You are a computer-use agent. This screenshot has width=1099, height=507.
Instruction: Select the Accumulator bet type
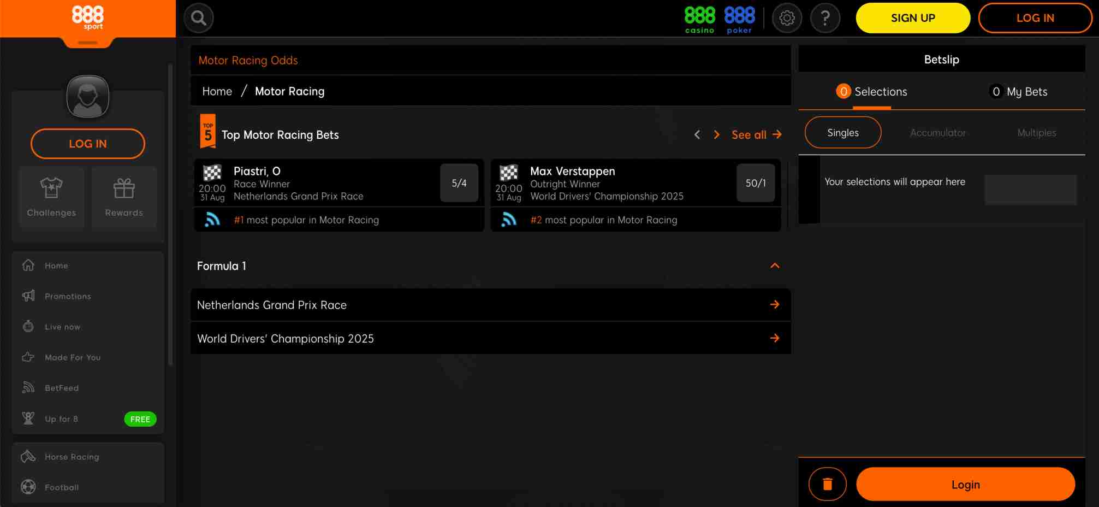pos(938,133)
